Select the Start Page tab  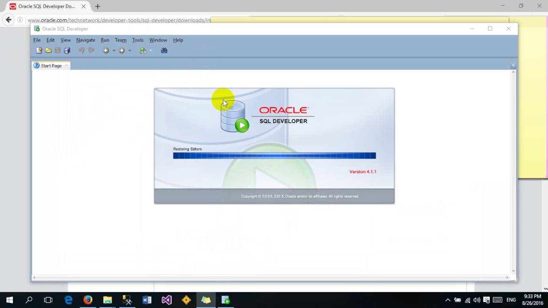[51, 66]
